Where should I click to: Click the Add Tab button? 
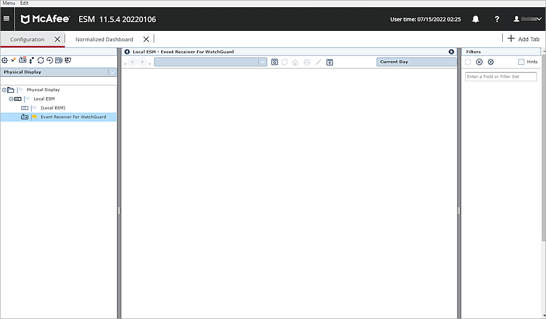pyautogui.click(x=523, y=39)
